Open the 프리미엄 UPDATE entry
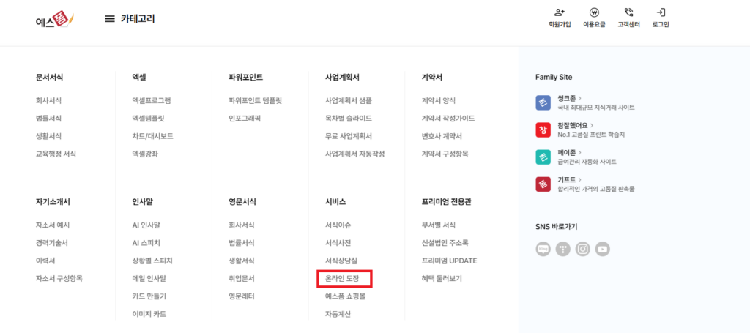This screenshot has height=333, width=750. coord(449,261)
